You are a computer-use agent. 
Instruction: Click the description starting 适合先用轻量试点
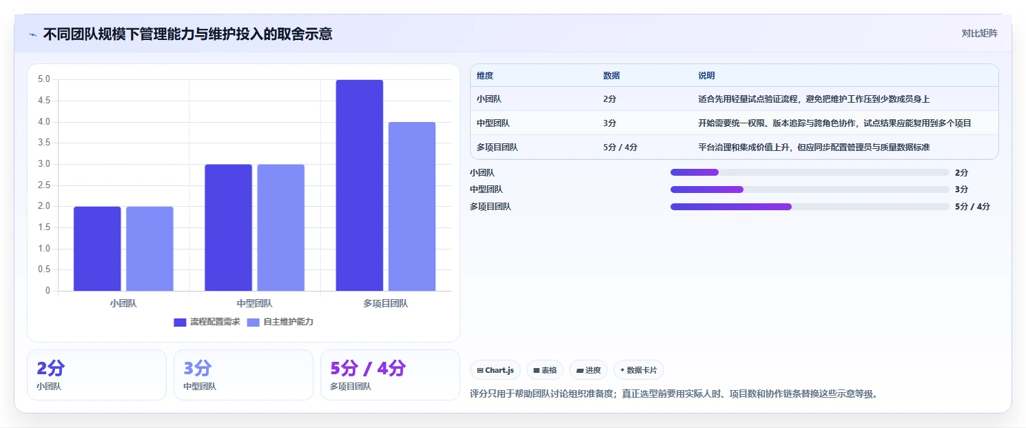[x=814, y=99]
